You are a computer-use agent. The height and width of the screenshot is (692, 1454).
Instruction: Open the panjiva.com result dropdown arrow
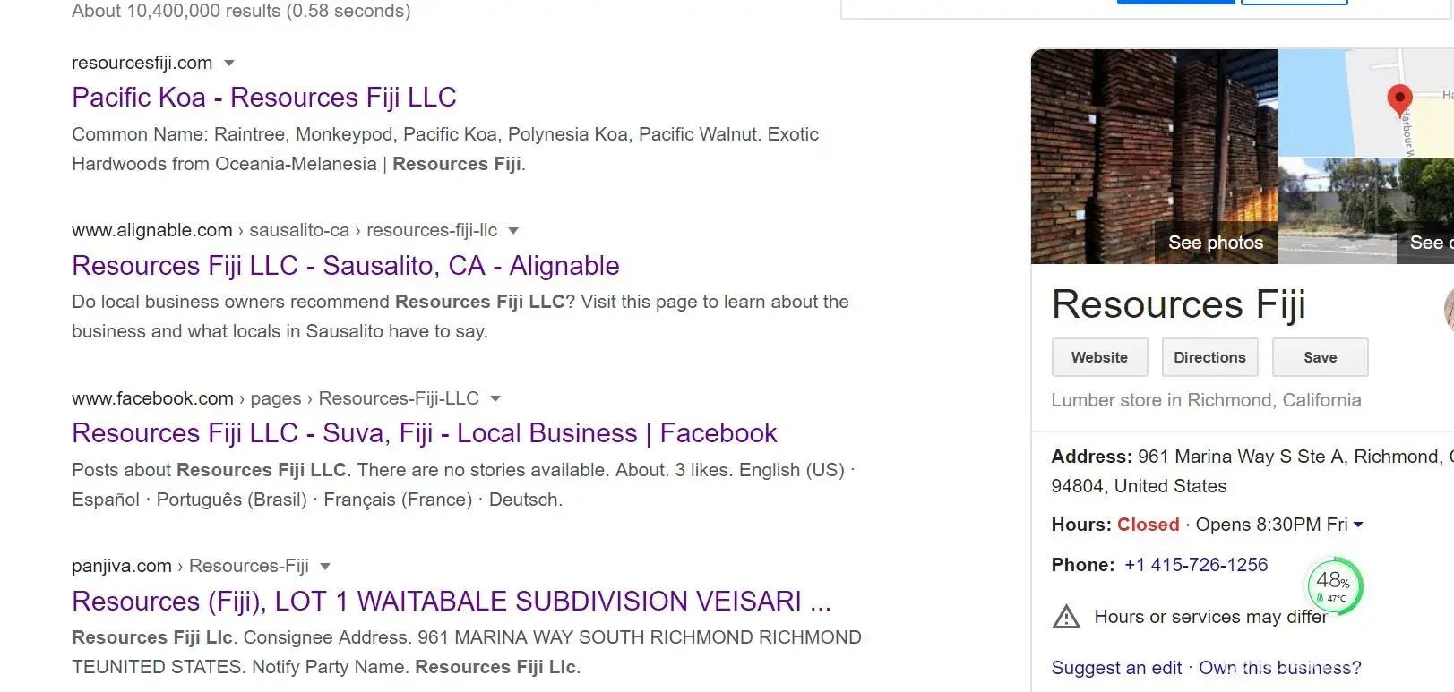click(325, 566)
